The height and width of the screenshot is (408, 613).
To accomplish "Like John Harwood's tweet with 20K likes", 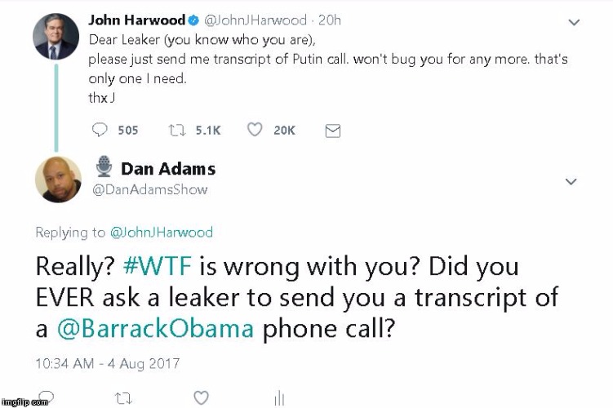I will pos(255,130).
